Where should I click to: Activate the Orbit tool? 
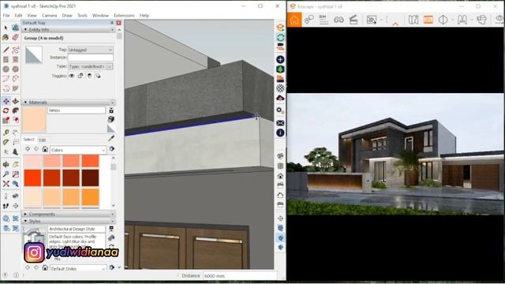pos(6,165)
